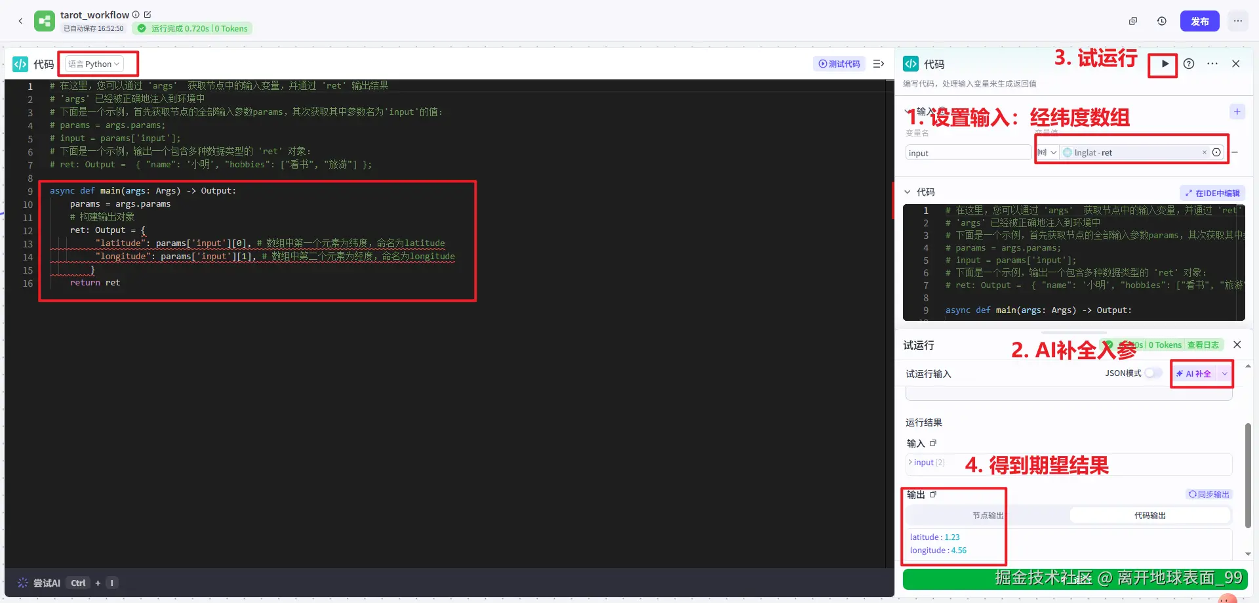
Task: Collapse the 代码 section in the side panel
Action: click(908, 192)
